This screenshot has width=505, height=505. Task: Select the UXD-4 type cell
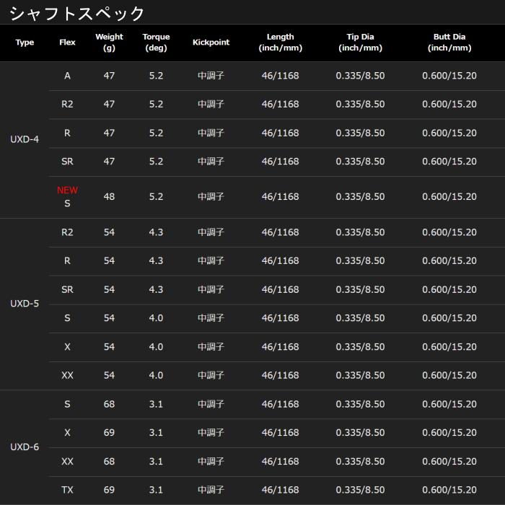pos(25,139)
